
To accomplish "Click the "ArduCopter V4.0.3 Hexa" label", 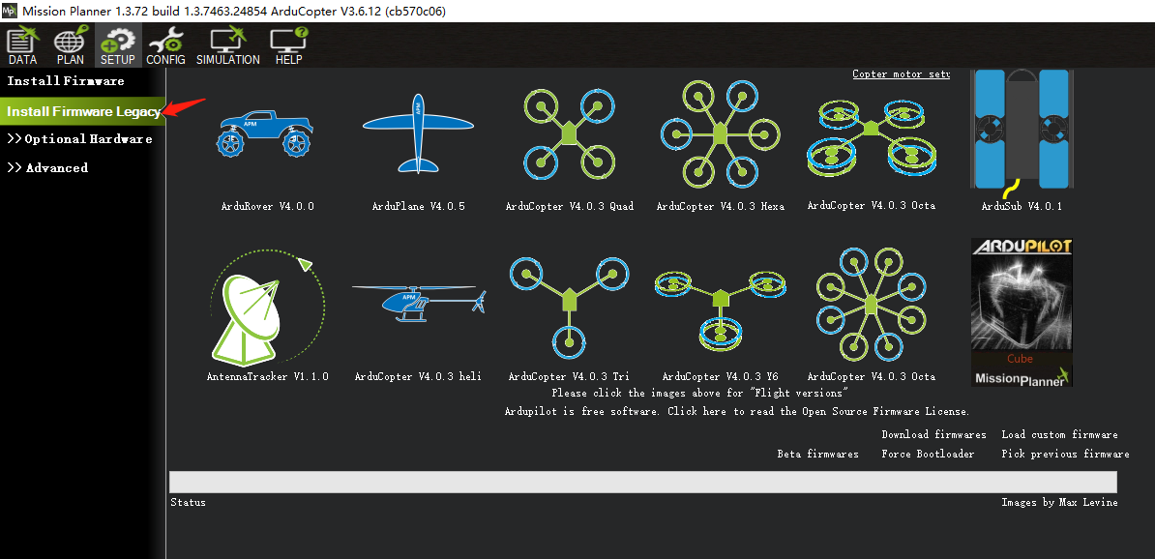I will [x=721, y=206].
